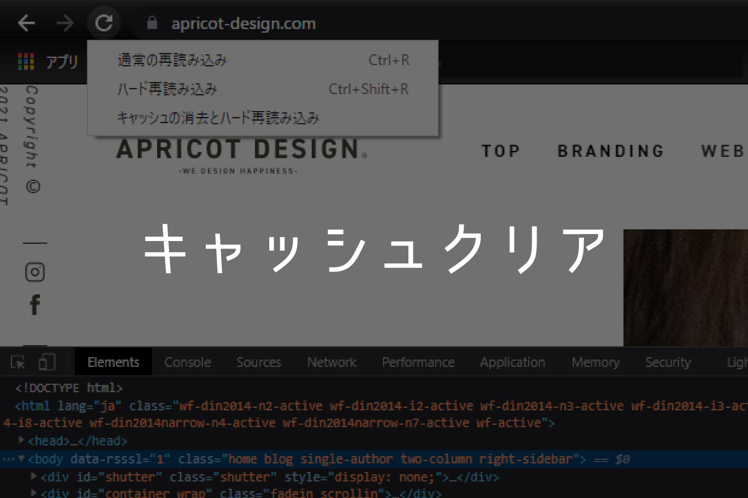Click the browser back arrow
748x498 pixels.
click(26, 23)
